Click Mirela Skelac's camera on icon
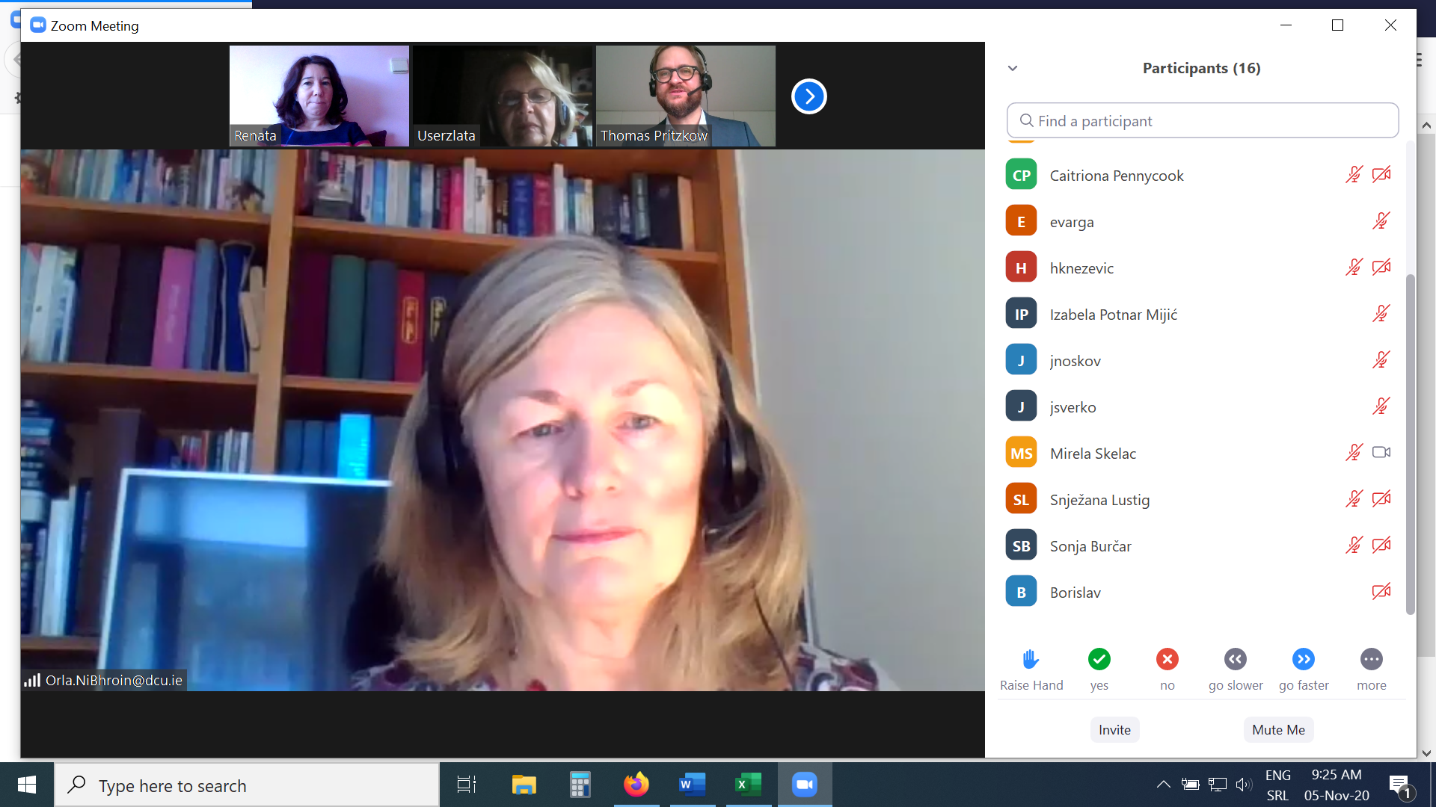This screenshot has width=1436, height=807. click(1381, 452)
